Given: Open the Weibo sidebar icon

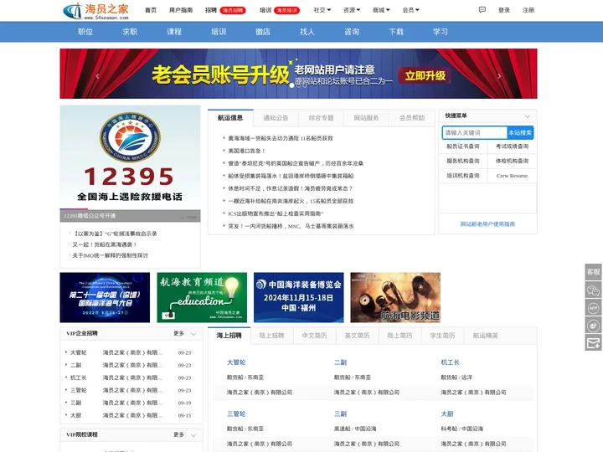Looking at the screenshot, I should coord(593,325).
